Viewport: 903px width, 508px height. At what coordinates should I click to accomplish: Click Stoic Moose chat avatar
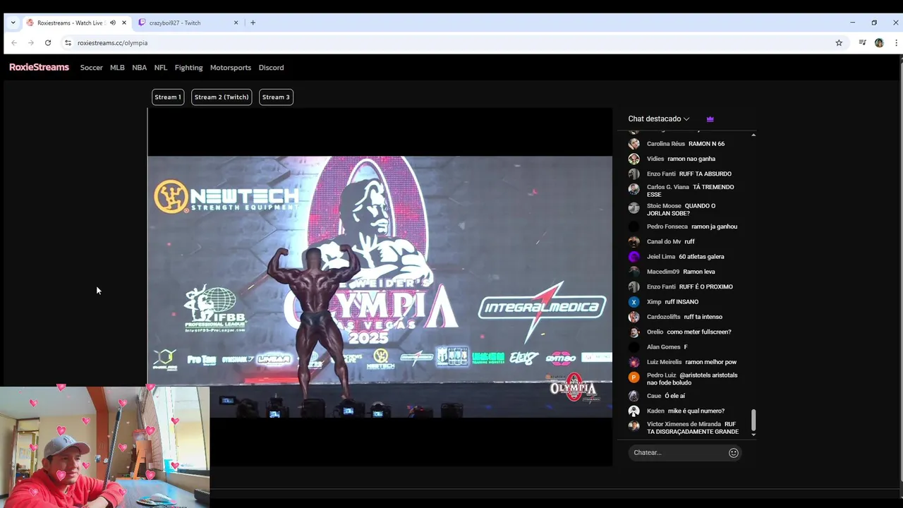pyautogui.click(x=634, y=208)
